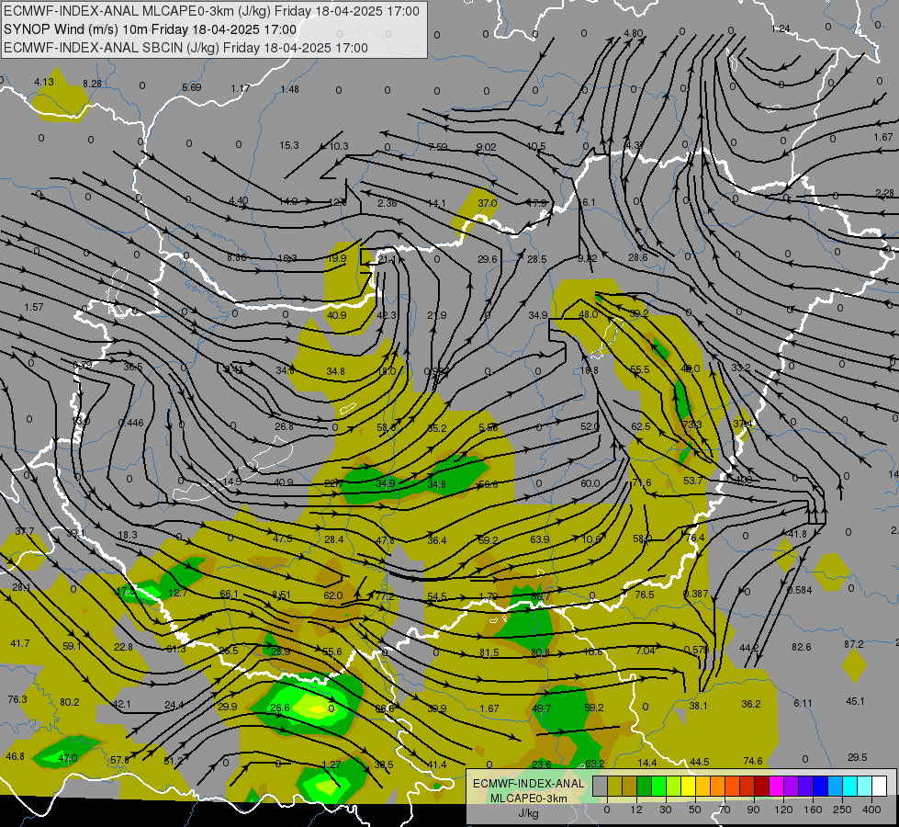Click the map value 29.5
The height and width of the screenshot is (827, 899).
[x=857, y=757]
